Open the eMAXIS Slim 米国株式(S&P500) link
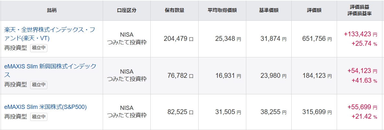This screenshot has width=384, height=130. pos(45,107)
